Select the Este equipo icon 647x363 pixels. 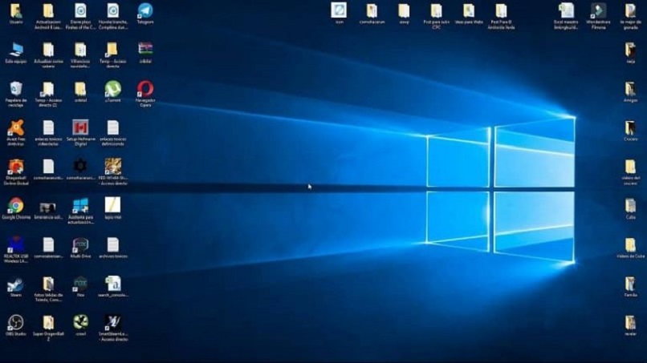[16, 50]
